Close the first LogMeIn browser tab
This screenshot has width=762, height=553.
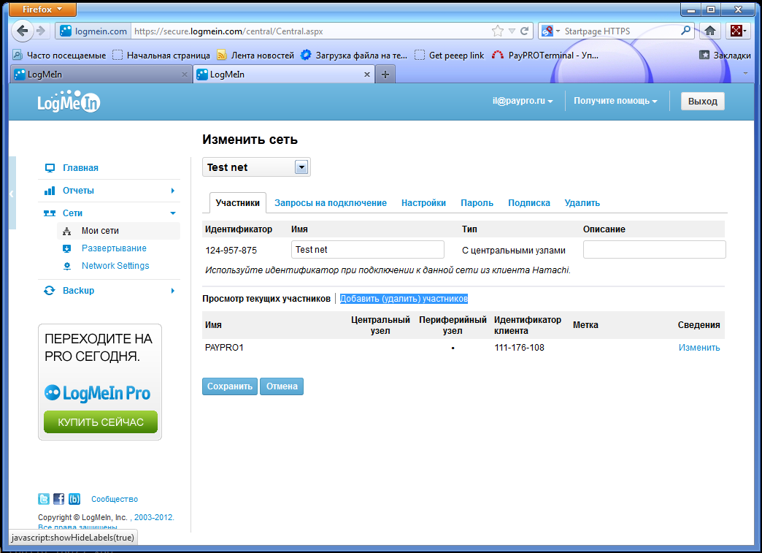[184, 75]
